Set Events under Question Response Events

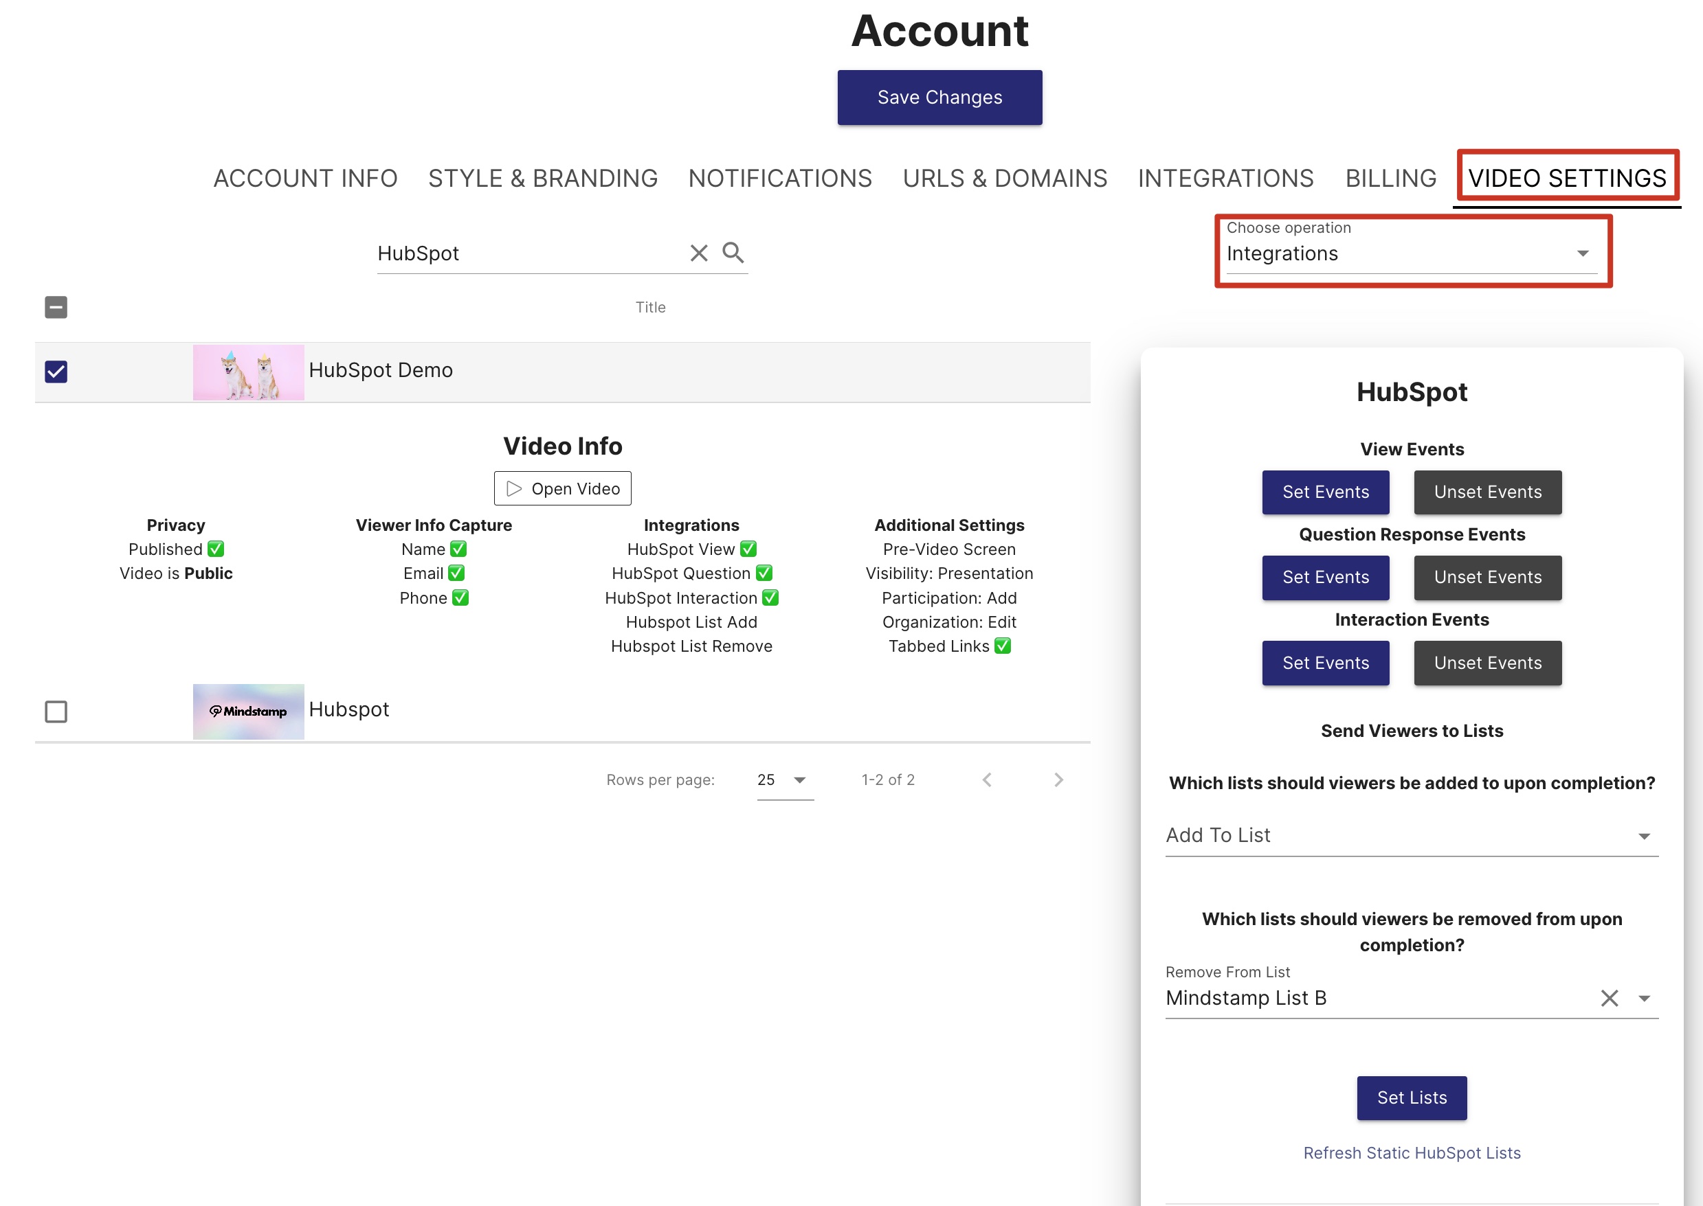point(1326,578)
